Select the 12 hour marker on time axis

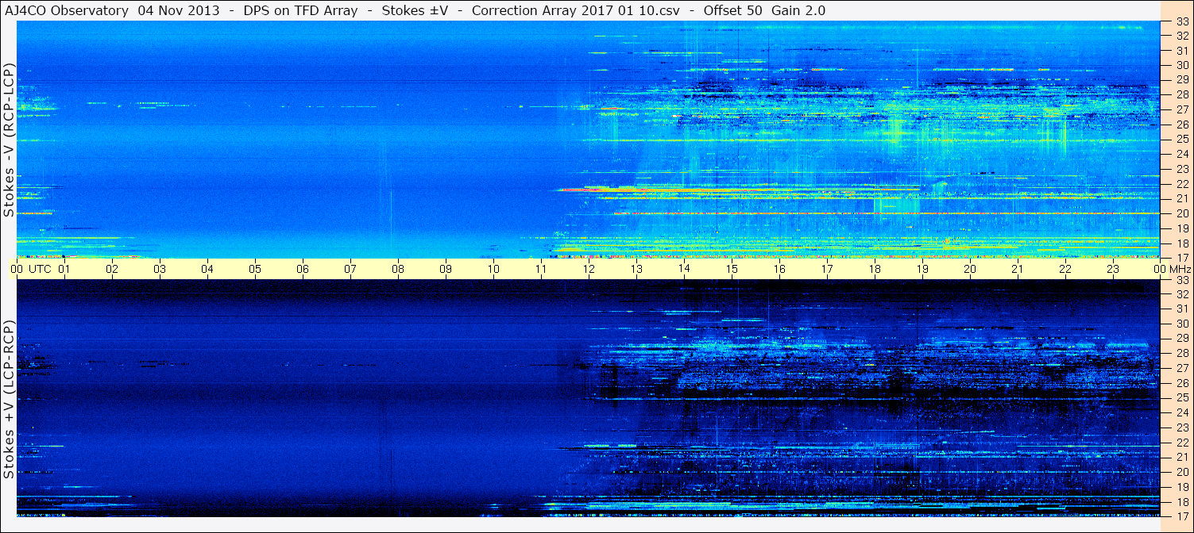coord(589,269)
